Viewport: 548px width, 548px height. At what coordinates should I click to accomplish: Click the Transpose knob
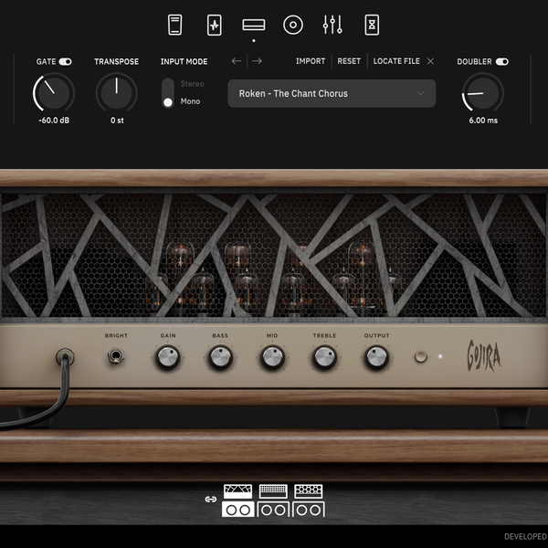116,92
